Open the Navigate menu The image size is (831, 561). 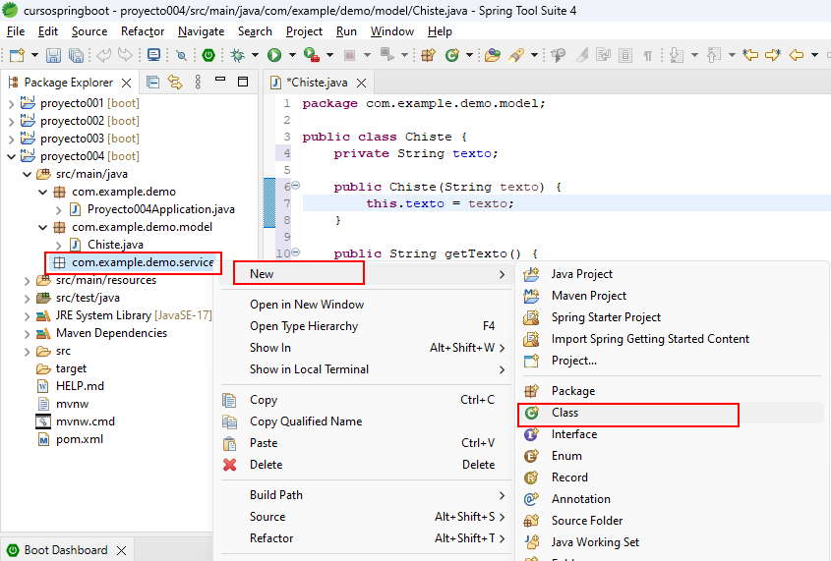click(x=201, y=31)
